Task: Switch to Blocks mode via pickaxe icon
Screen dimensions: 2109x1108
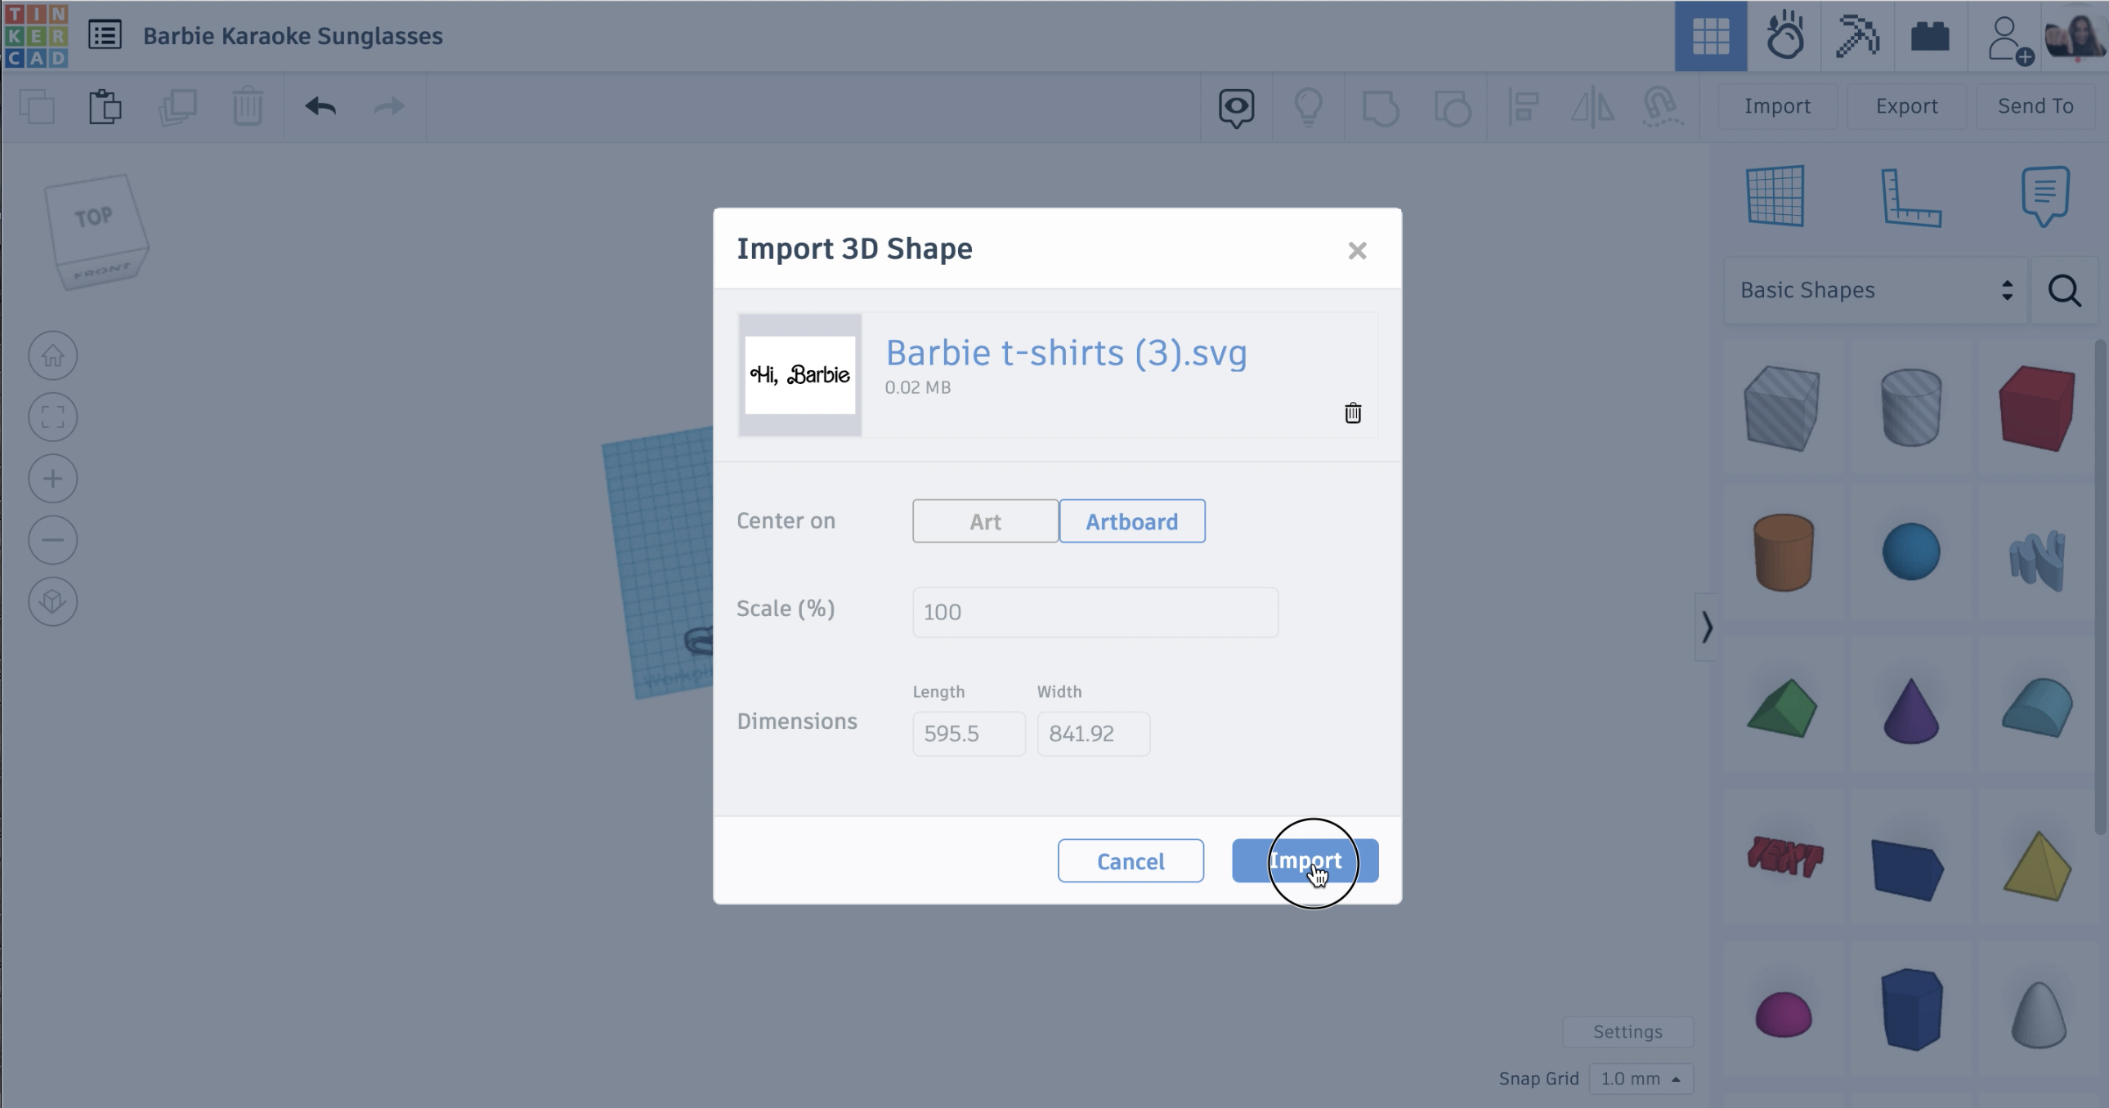Action: point(1857,36)
